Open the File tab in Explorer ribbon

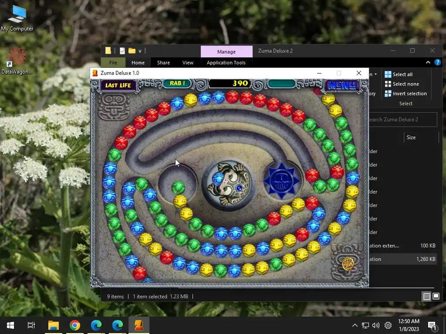pos(113,63)
